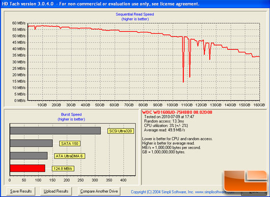This screenshot has width=270, height=197.
Task: Click the Burst Speed chart title
Action: click(x=71, y=115)
